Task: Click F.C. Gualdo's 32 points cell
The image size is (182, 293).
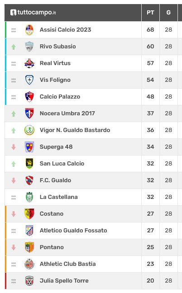Action: 150,180
